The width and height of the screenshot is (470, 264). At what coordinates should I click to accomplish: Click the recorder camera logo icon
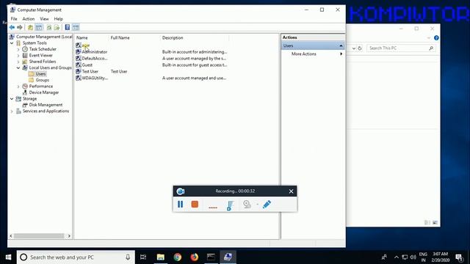pyautogui.click(x=181, y=191)
